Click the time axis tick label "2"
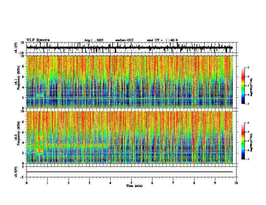The height and width of the screenshot is (205, 266). point(69,183)
